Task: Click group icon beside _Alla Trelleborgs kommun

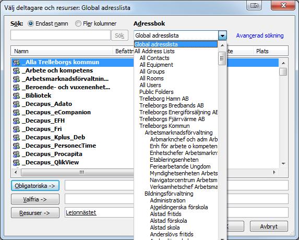Action: pyautogui.click(x=16, y=62)
